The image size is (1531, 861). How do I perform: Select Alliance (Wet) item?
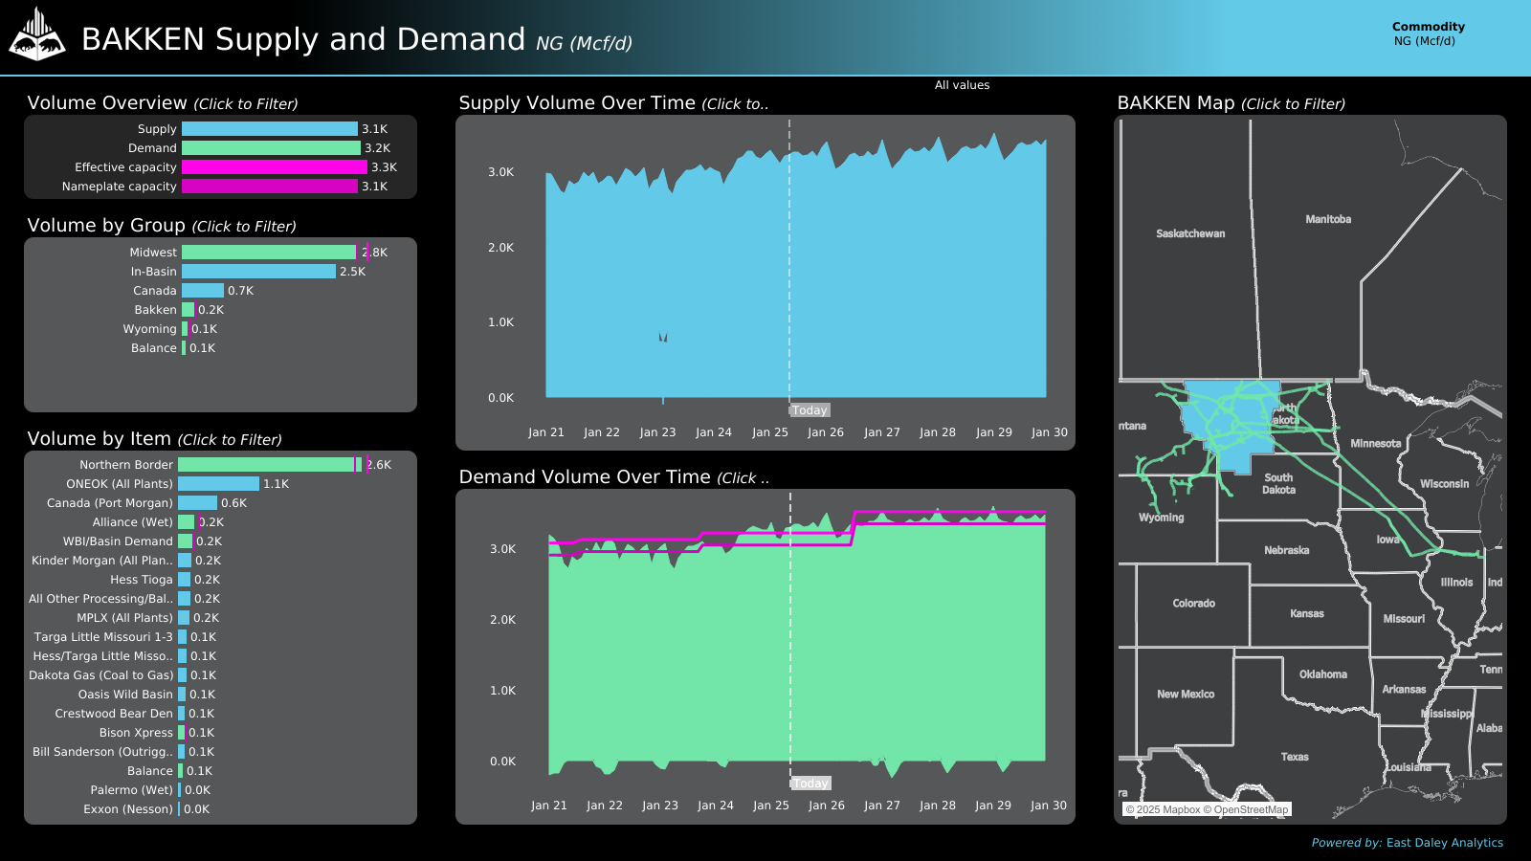pos(133,522)
